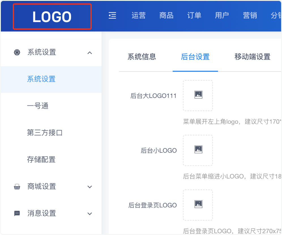Screen dimensions: 282x235
Task: Upload image for 后台大LOGO111
Action: [198, 95]
